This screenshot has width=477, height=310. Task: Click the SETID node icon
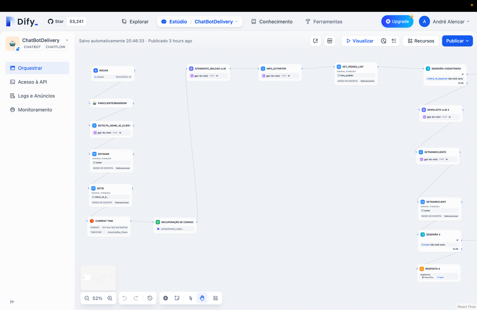tap(93, 188)
